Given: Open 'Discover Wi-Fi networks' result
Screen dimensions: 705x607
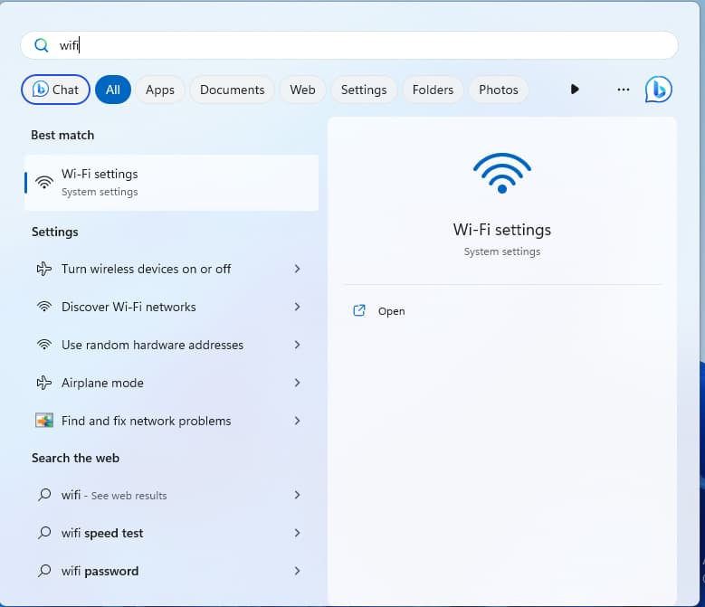Looking at the screenshot, I should (x=169, y=307).
